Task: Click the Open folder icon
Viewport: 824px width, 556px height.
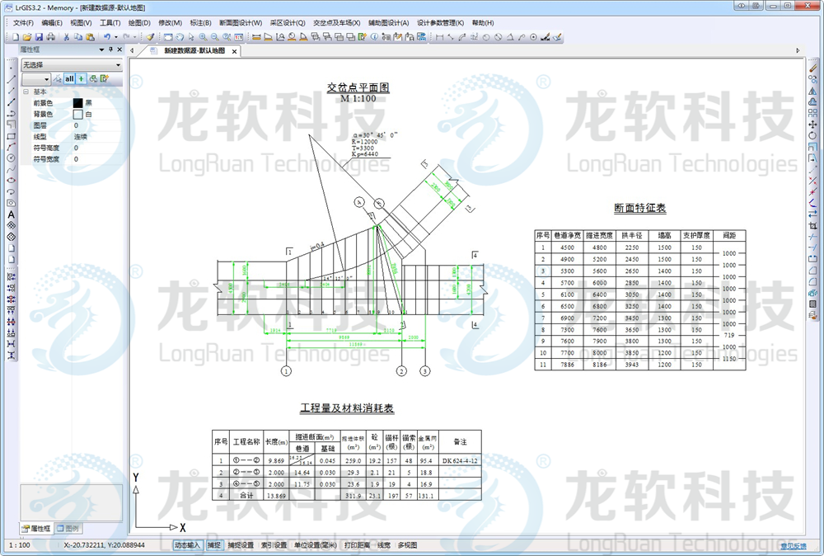Action: (x=27, y=37)
